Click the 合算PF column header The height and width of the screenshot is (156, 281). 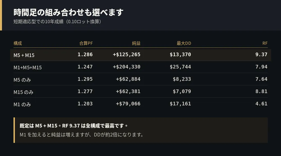[86, 43]
